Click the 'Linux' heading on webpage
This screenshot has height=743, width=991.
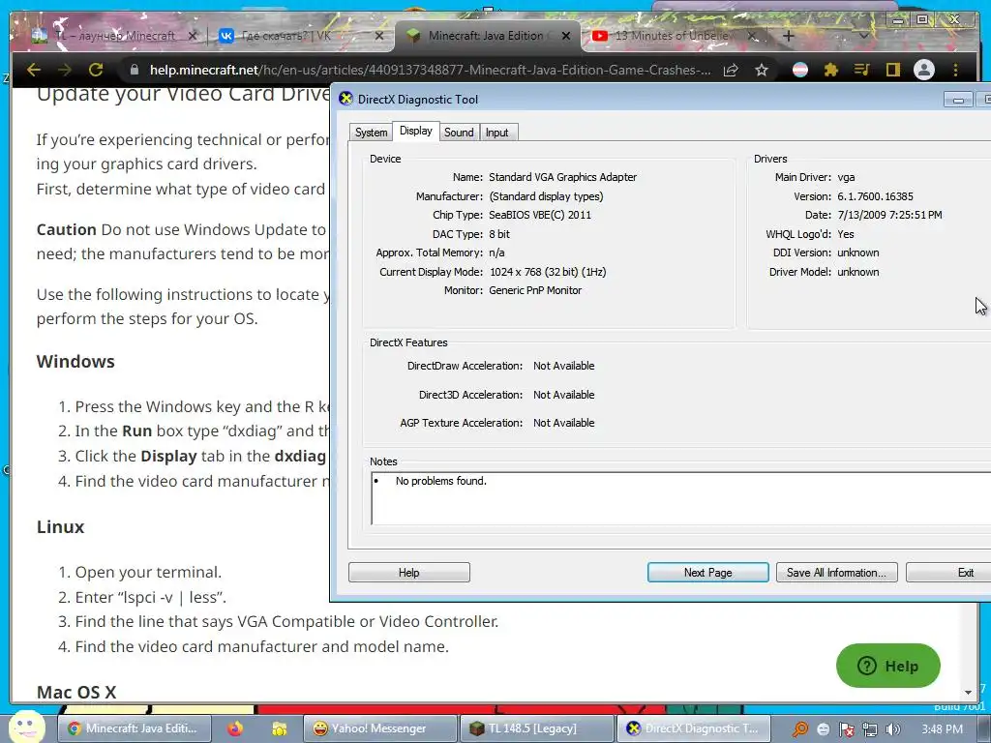pos(60,527)
